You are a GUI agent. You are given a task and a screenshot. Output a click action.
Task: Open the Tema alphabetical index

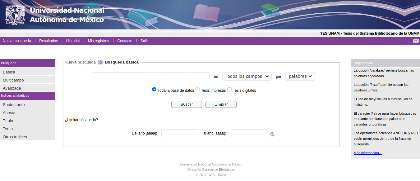coord(27,129)
